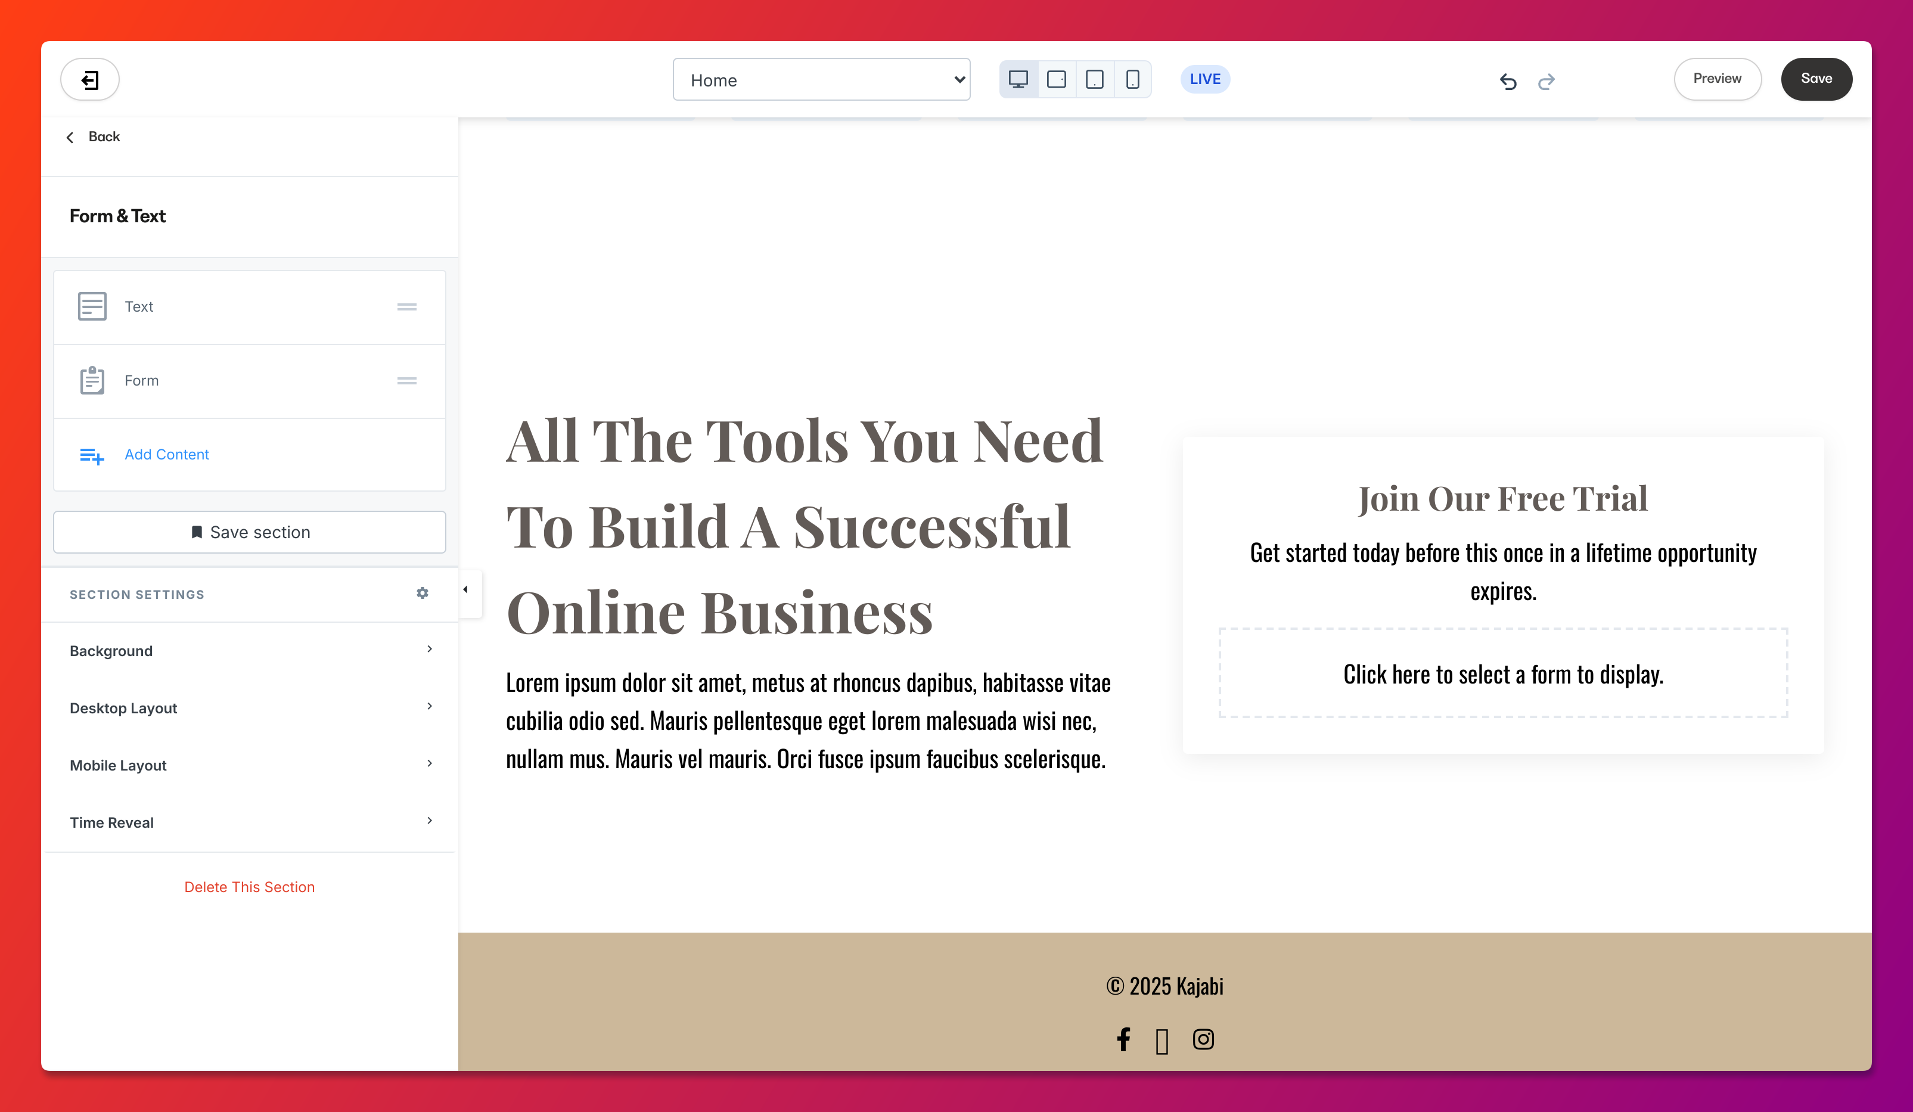Click the Form block clipboard icon
The width and height of the screenshot is (1913, 1112).
[92, 380]
